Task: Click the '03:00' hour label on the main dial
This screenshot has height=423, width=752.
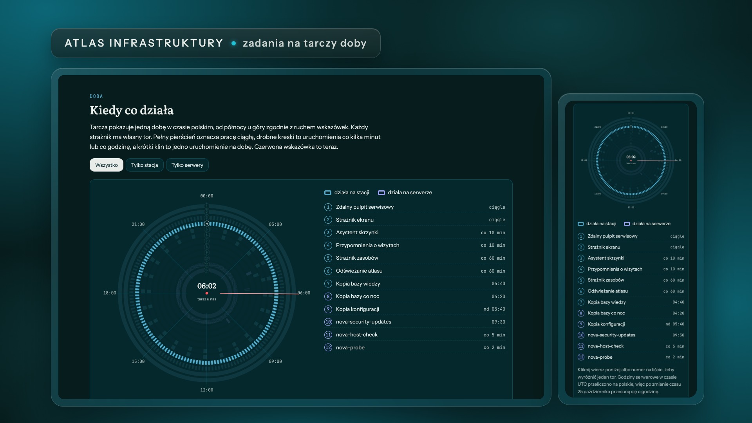Action: [275, 224]
